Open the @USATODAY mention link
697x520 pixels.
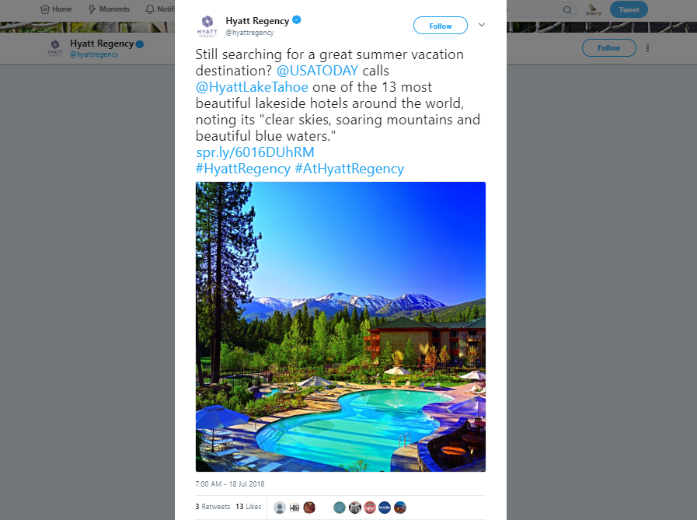coord(317,71)
